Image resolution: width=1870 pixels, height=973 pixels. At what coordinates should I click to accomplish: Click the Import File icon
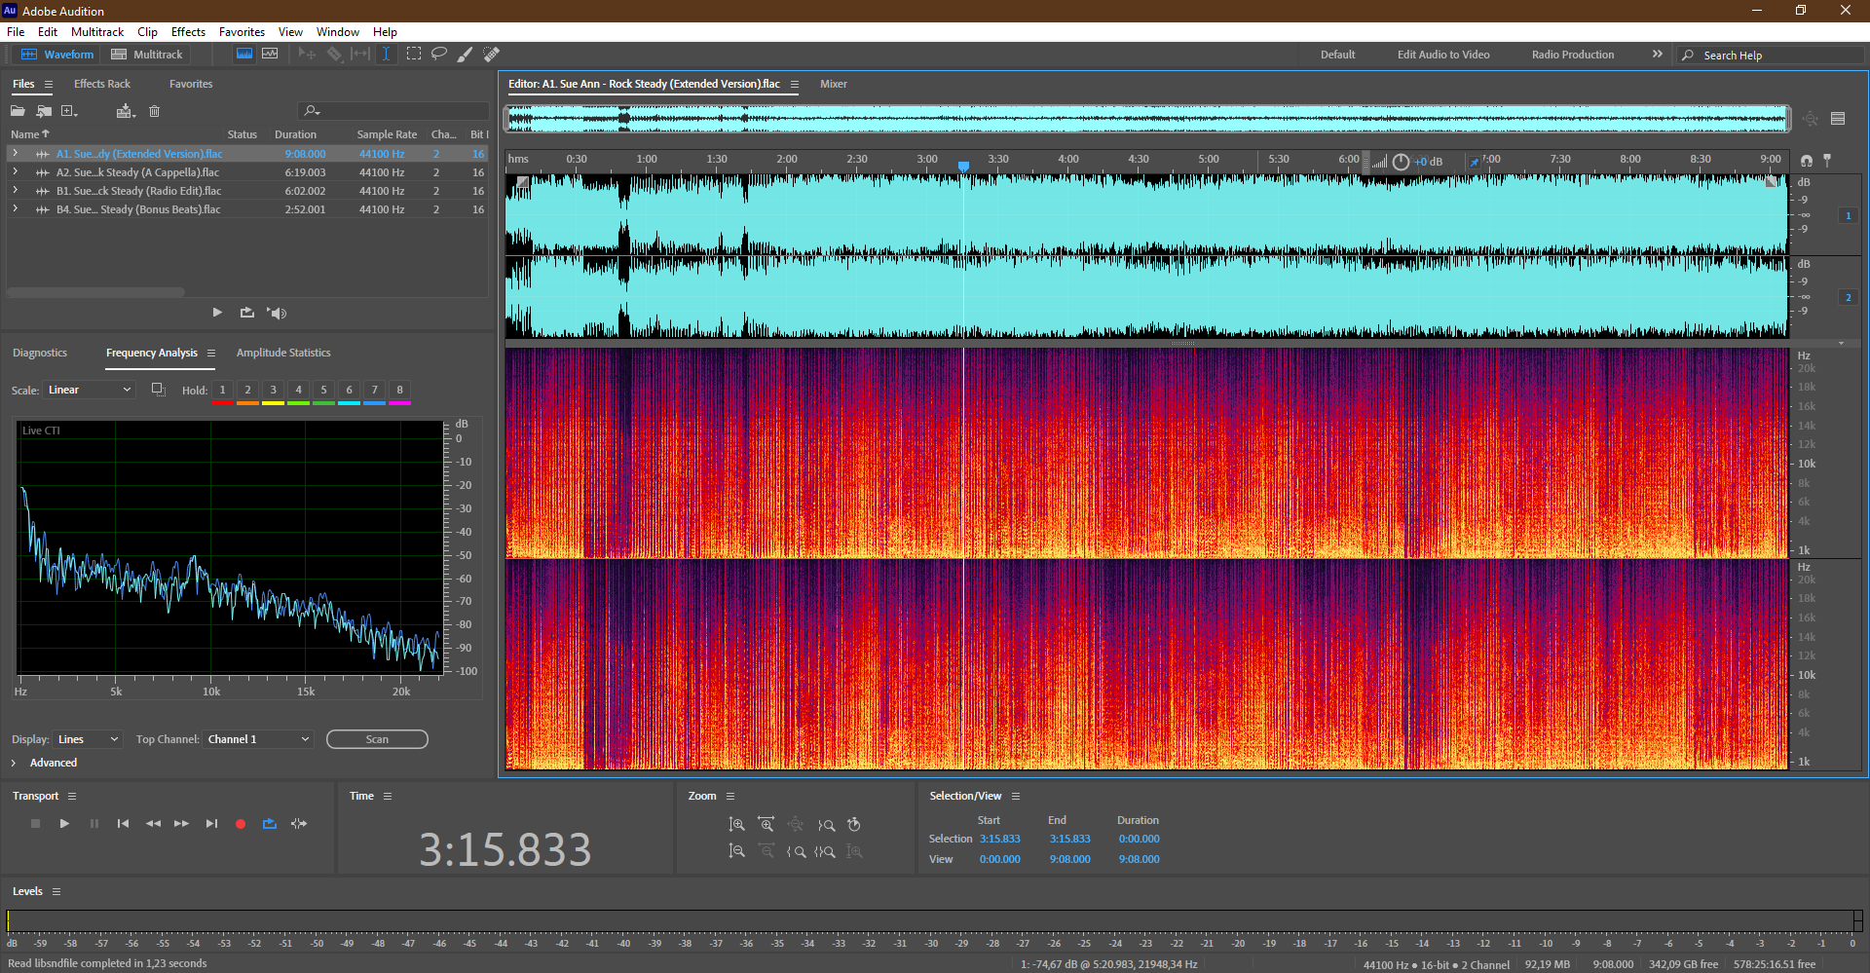pos(44,111)
